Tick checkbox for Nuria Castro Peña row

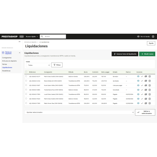(26, 85)
